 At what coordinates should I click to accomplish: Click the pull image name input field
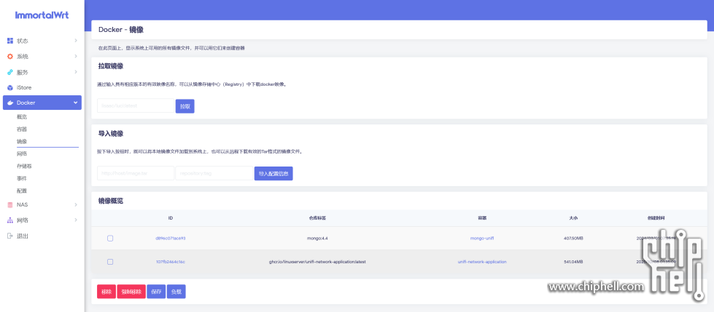point(135,106)
